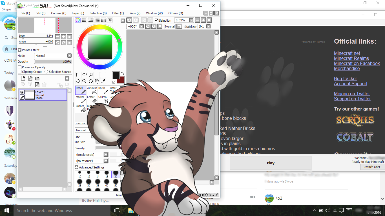Create a new layer set folder
This screenshot has width=385, height=216.
tap(37, 78)
